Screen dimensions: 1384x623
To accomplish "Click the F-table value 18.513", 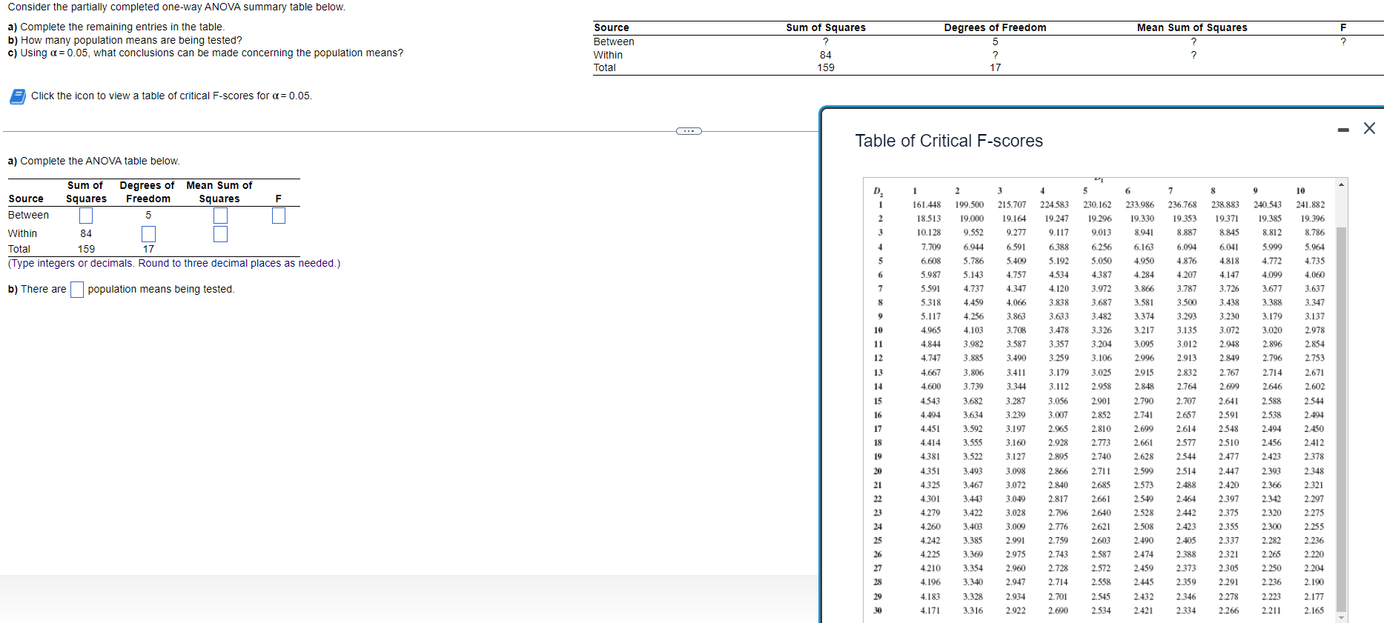I will coord(929,219).
